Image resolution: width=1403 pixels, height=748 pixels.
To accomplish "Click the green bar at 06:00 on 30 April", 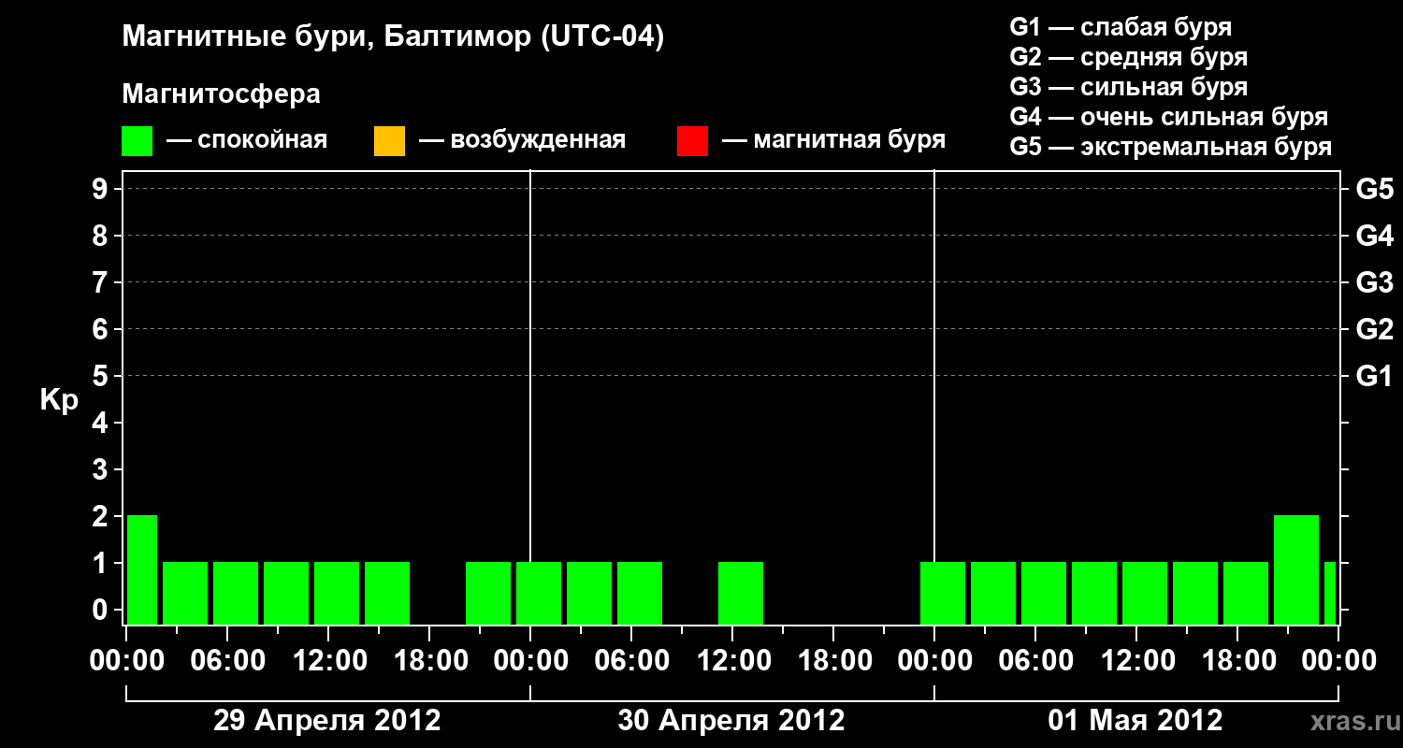I will pos(640,593).
